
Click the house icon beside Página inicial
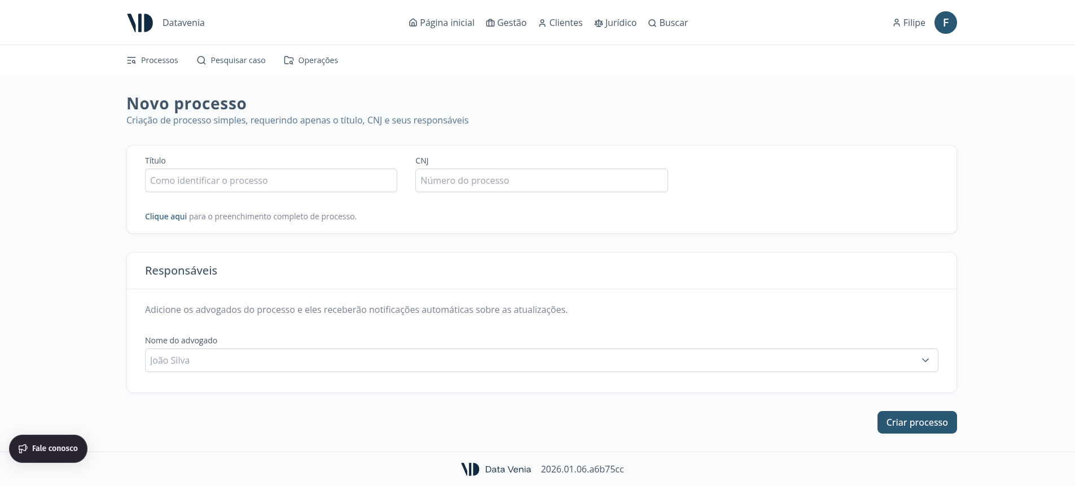click(x=413, y=23)
